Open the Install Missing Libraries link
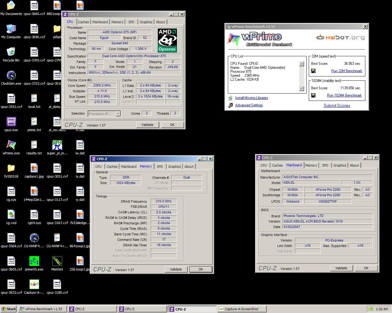The height and width of the screenshot is (313, 392). pos(251,98)
